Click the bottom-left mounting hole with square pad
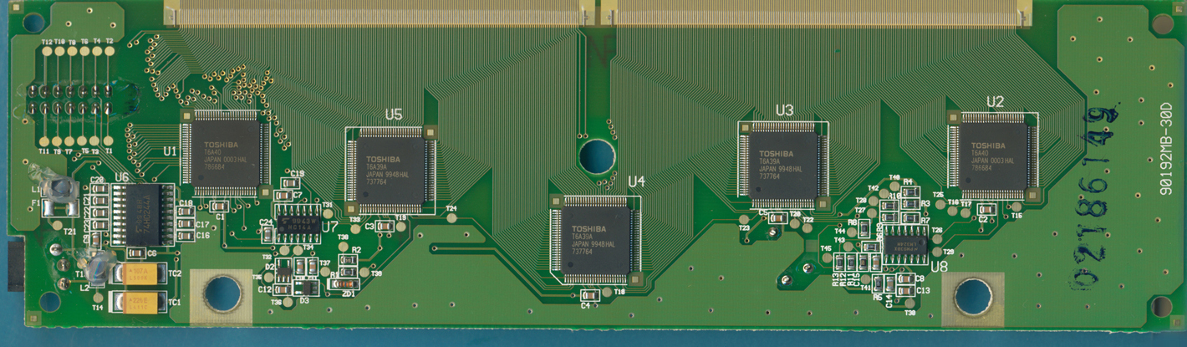This screenshot has height=347, width=1187. click(x=222, y=294)
